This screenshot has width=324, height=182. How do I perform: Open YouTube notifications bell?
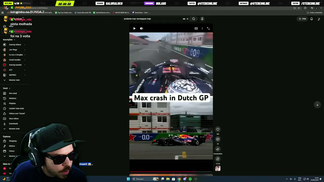(312, 19)
